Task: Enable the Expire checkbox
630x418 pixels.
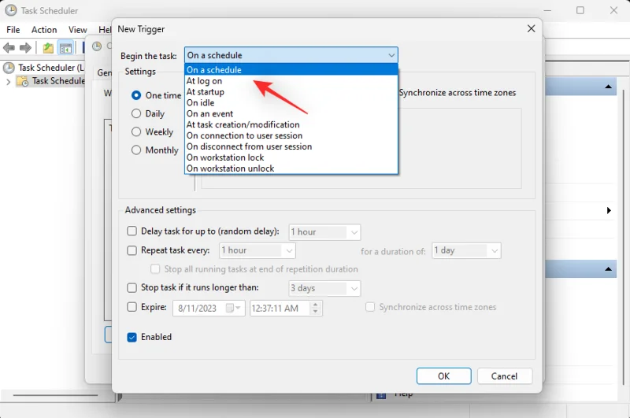Action: [x=132, y=307]
